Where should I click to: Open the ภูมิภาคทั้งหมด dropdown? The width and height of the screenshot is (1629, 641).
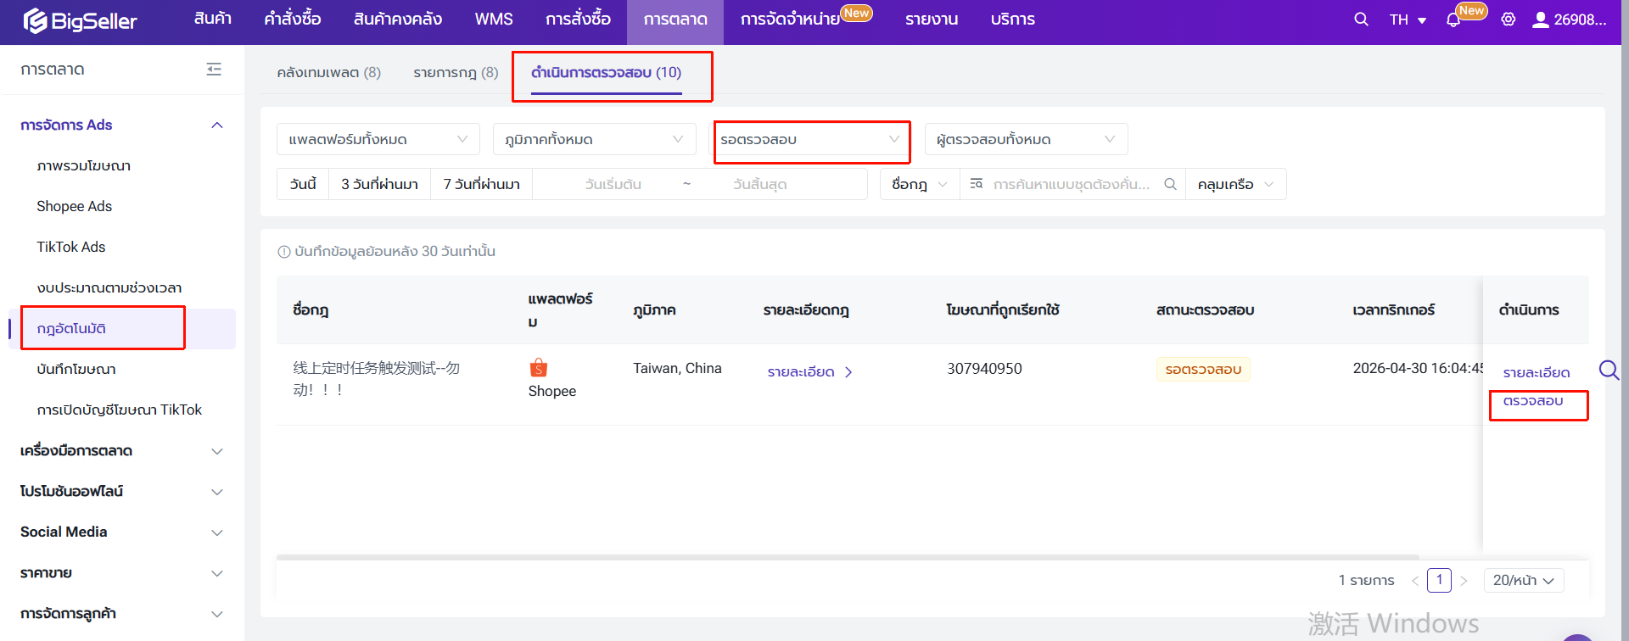594,139
